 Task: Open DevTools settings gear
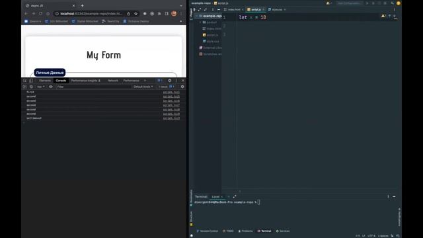pyautogui.click(x=170, y=81)
